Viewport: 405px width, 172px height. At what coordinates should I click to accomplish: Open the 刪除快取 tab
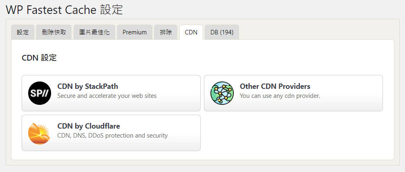coord(54,32)
